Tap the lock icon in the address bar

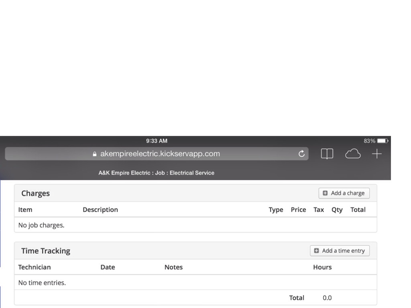coord(95,154)
